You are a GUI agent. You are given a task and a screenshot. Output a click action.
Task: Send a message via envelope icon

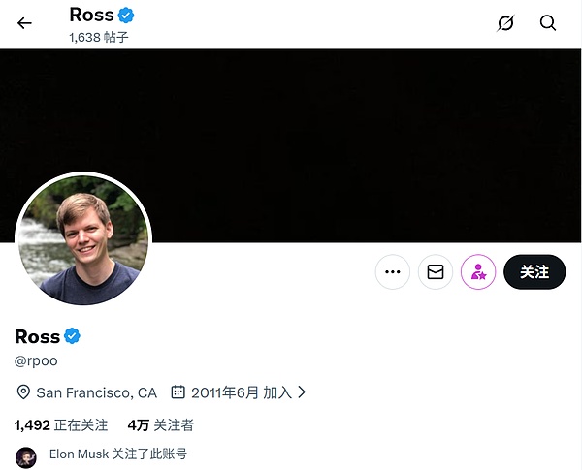[436, 272]
